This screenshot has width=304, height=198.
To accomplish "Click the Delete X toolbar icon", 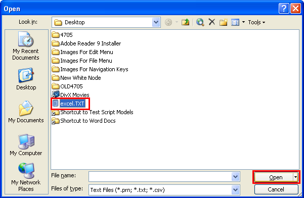I will point(212,22).
